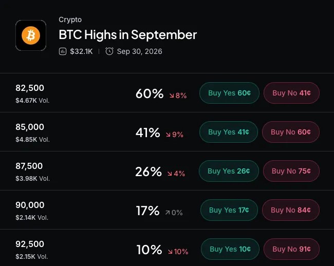Click the up arrow beside 0% change
Screen dimensions: 334x266
click(168, 213)
